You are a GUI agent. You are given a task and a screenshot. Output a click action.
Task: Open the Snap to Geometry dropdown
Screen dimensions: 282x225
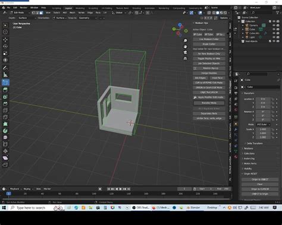point(87,18)
